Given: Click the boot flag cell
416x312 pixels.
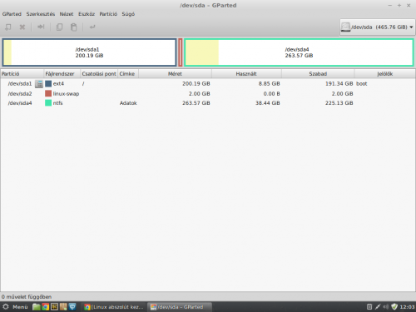Looking at the screenshot, I should pos(362,83).
